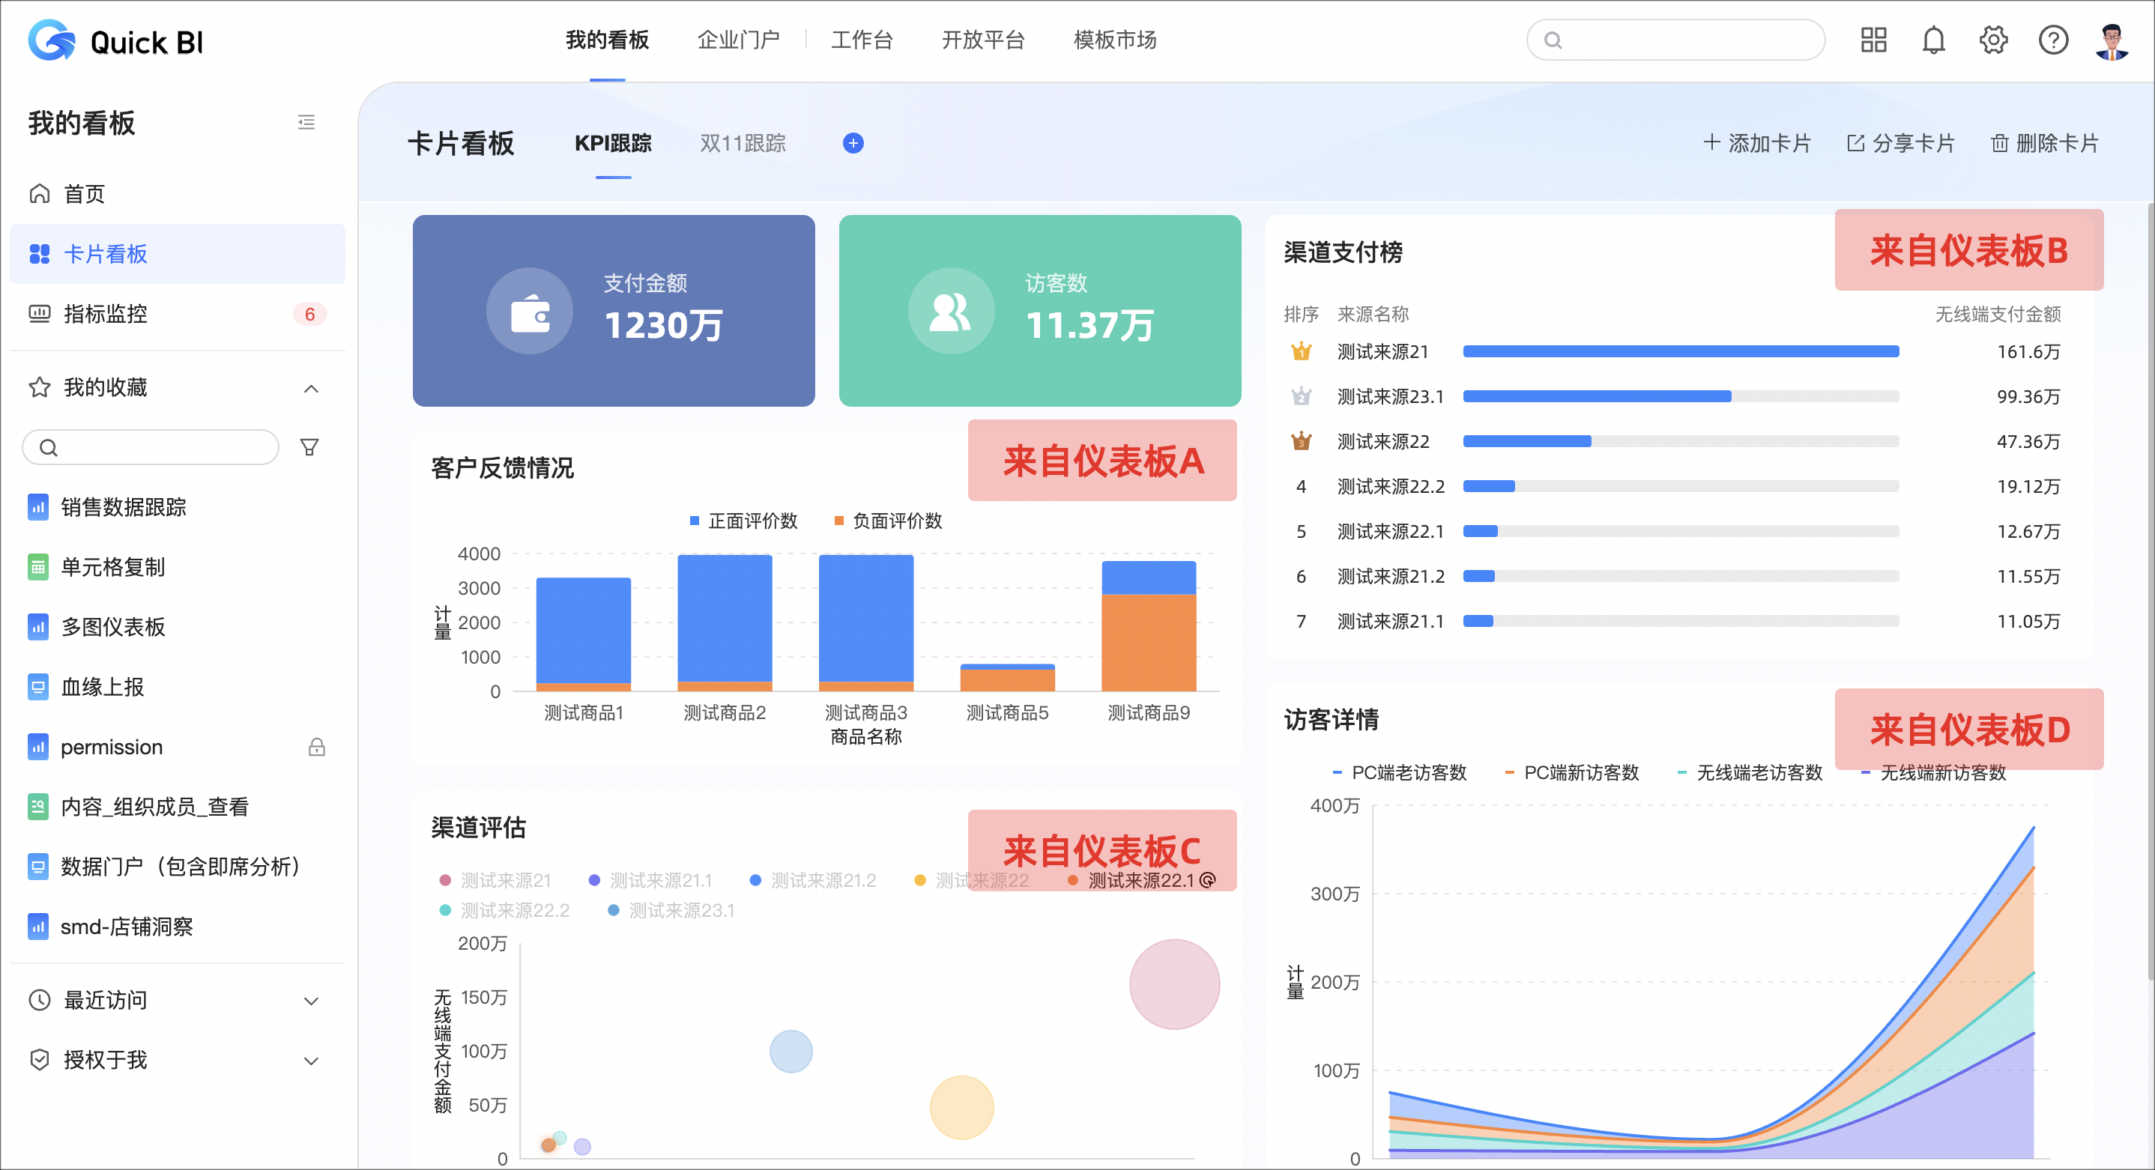Toggle PC端老访客数 legend series

pos(1400,773)
